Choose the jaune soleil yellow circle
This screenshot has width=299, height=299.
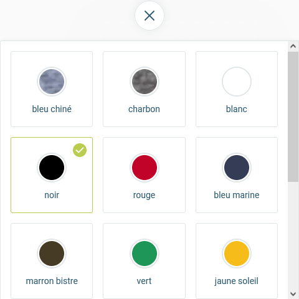coord(237,254)
